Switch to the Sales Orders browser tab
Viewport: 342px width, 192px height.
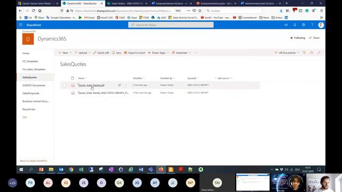tap(127, 4)
